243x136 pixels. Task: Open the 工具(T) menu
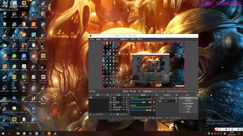click(133, 39)
